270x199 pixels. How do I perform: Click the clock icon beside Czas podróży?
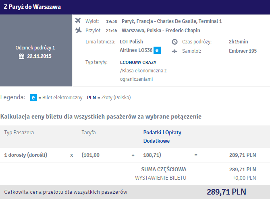coord(174,42)
